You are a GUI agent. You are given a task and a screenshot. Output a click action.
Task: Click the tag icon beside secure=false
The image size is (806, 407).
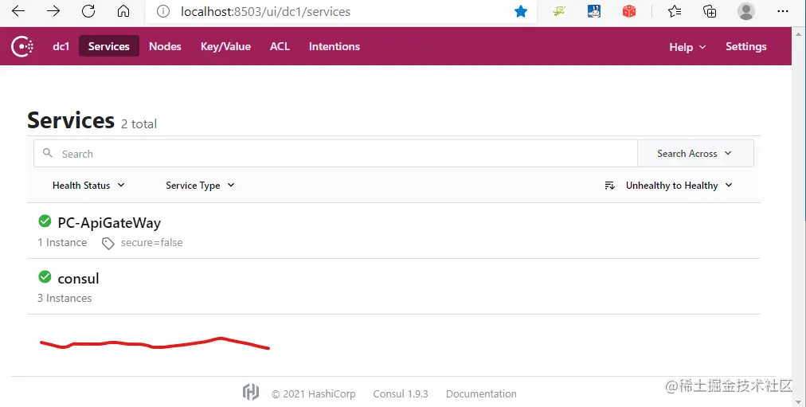click(x=108, y=243)
